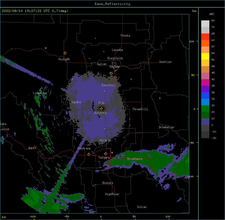Click the yellow V marker northwest of RockyMH
Image resolution: width=225 pixels, height=220 pixels.
[46, 48]
